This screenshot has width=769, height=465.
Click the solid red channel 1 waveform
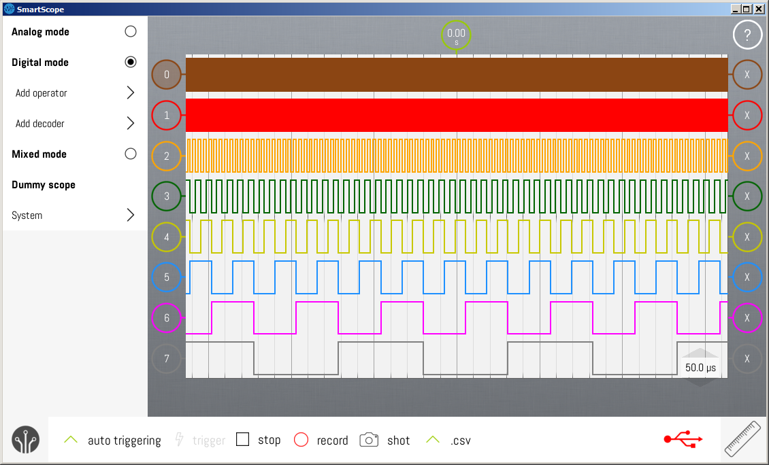pyautogui.click(x=457, y=115)
